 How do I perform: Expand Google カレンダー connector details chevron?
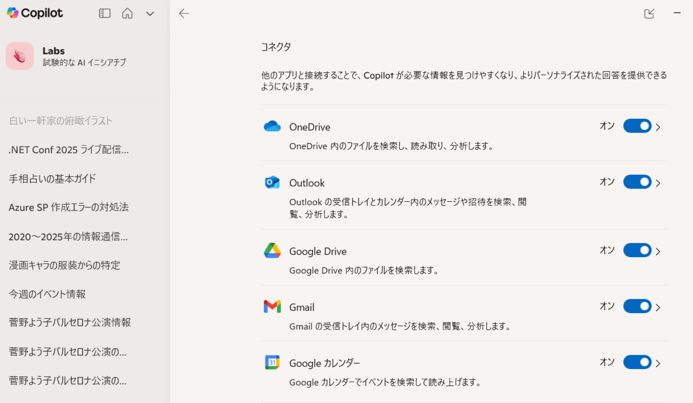pos(658,363)
